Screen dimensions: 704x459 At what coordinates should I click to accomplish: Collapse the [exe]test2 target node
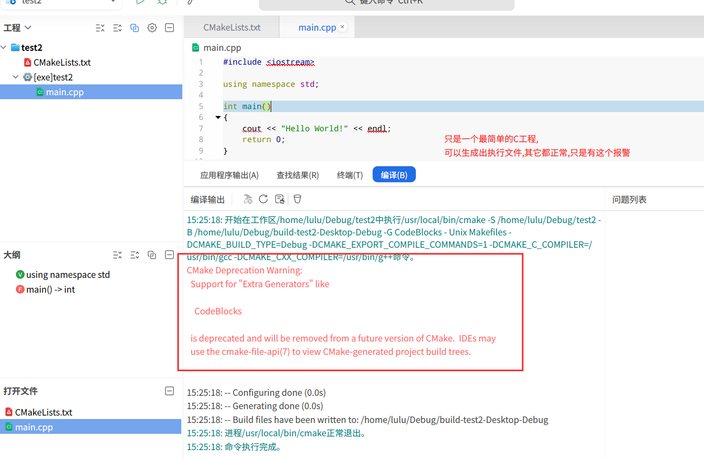(x=16, y=77)
